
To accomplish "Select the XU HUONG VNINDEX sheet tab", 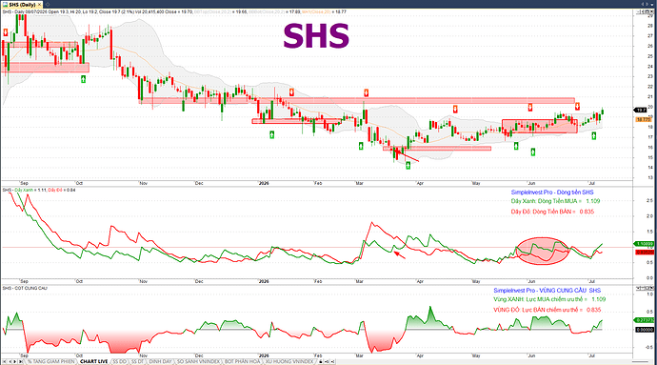I will click(289, 361).
